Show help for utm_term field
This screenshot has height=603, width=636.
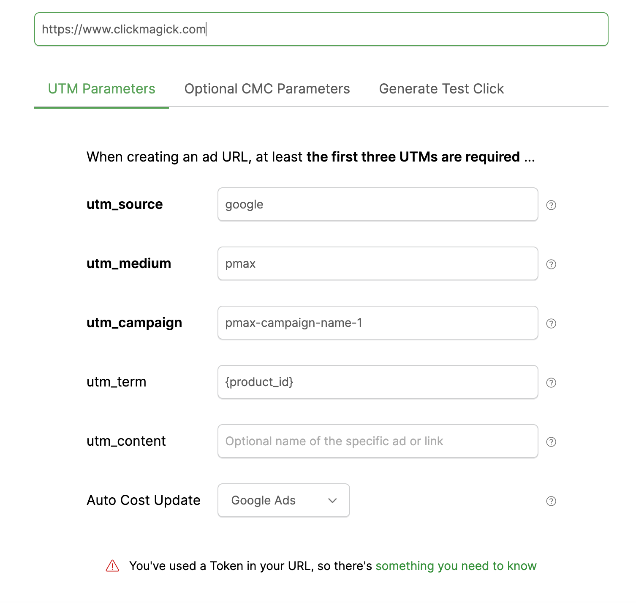(x=551, y=383)
